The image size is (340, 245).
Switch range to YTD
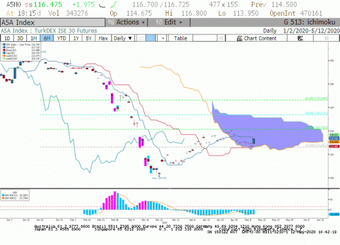click(x=61, y=39)
